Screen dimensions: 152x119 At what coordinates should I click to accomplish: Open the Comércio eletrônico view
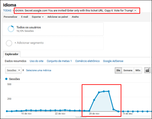(87, 61)
